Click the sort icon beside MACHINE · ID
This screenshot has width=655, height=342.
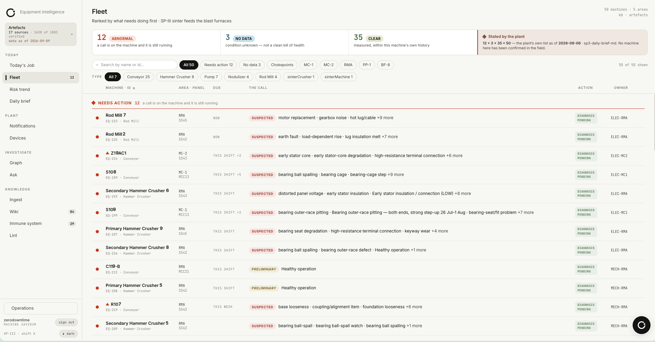(x=134, y=88)
